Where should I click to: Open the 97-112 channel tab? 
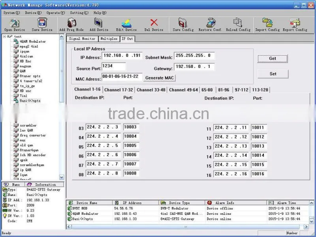[241, 90]
